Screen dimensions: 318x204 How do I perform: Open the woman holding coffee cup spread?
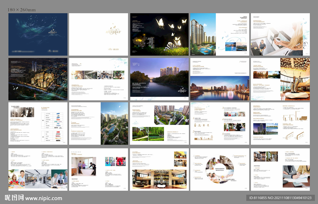click(280, 34)
